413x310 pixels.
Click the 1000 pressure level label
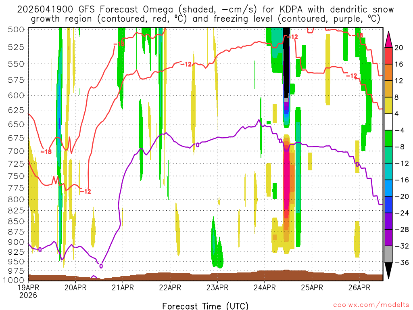click(14, 280)
